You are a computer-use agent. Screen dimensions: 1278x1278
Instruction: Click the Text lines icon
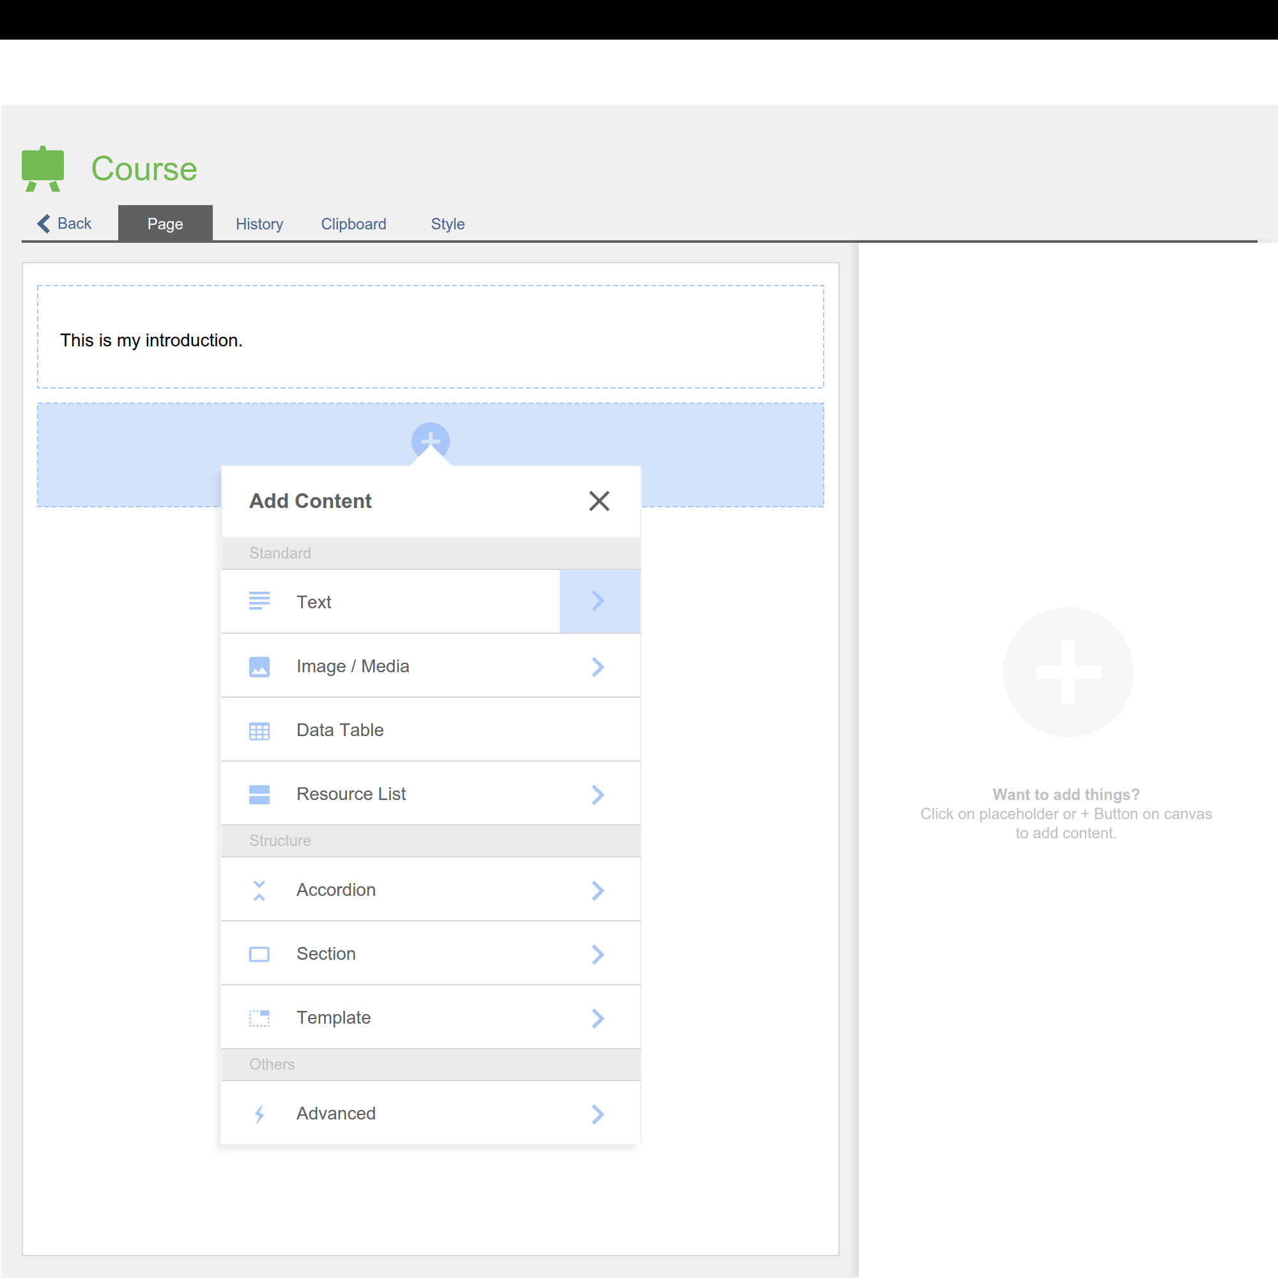click(x=259, y=601)
